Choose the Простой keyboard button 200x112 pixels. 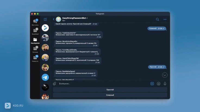[x=110, y=90]
